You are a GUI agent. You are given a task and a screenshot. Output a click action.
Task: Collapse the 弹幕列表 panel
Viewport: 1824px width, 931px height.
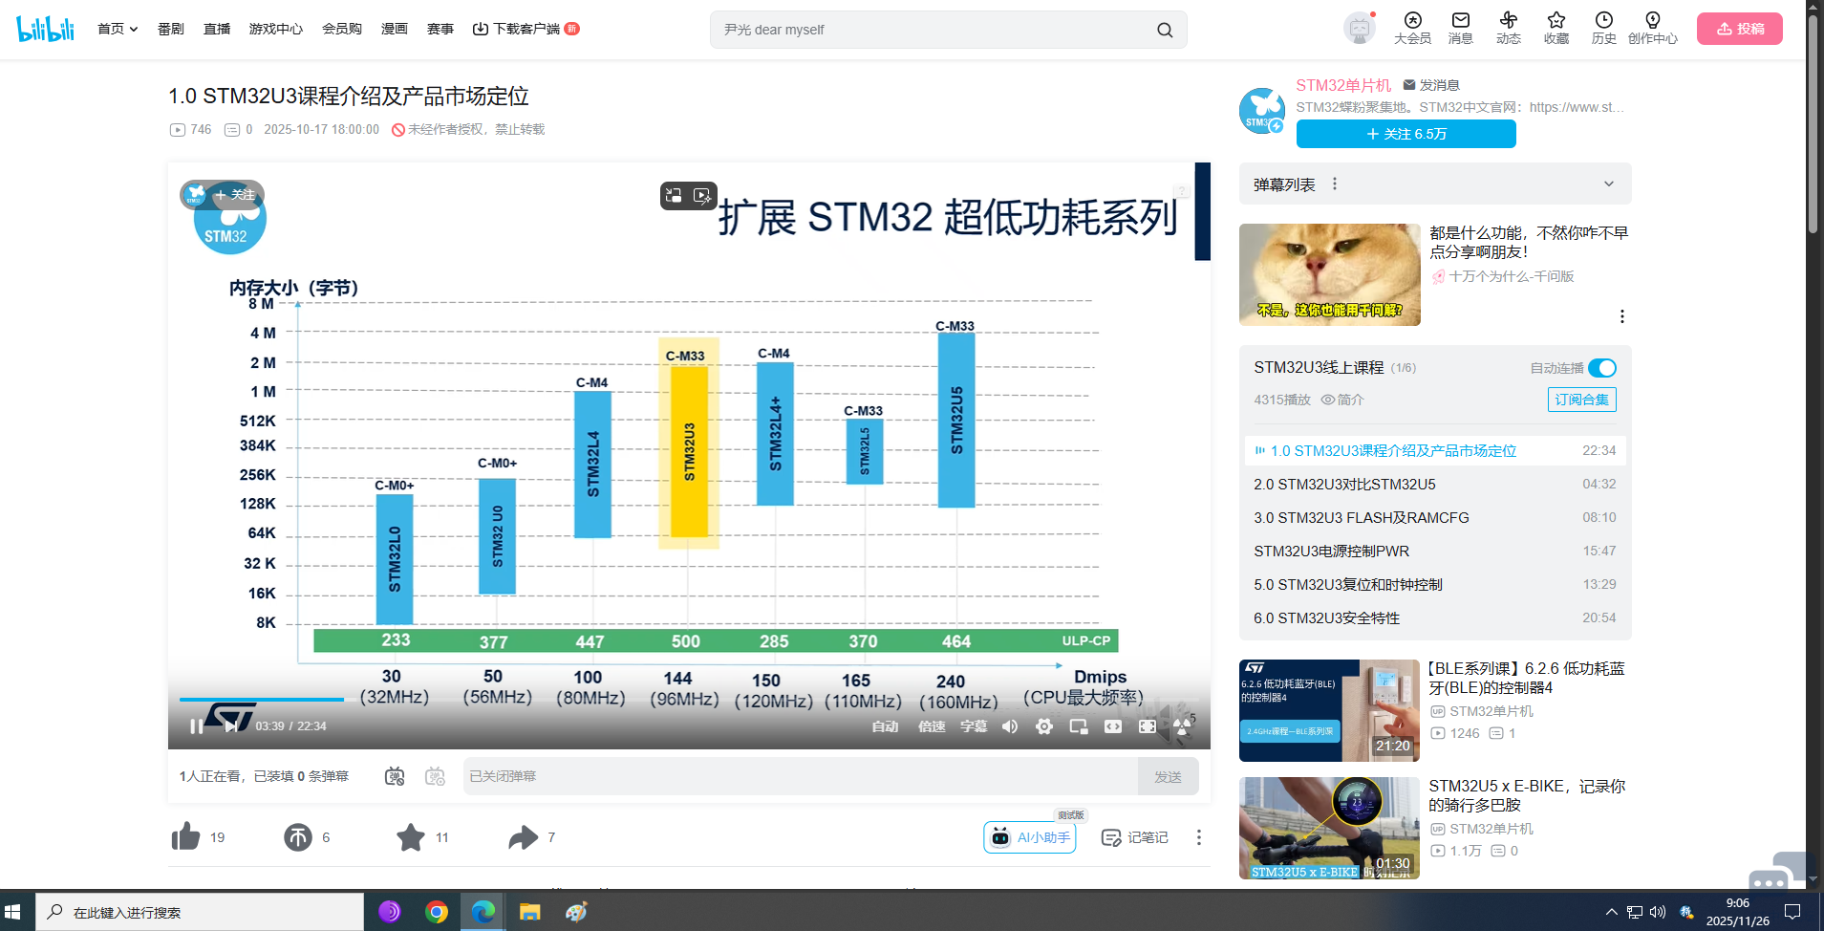click(x=1608, y=183)
